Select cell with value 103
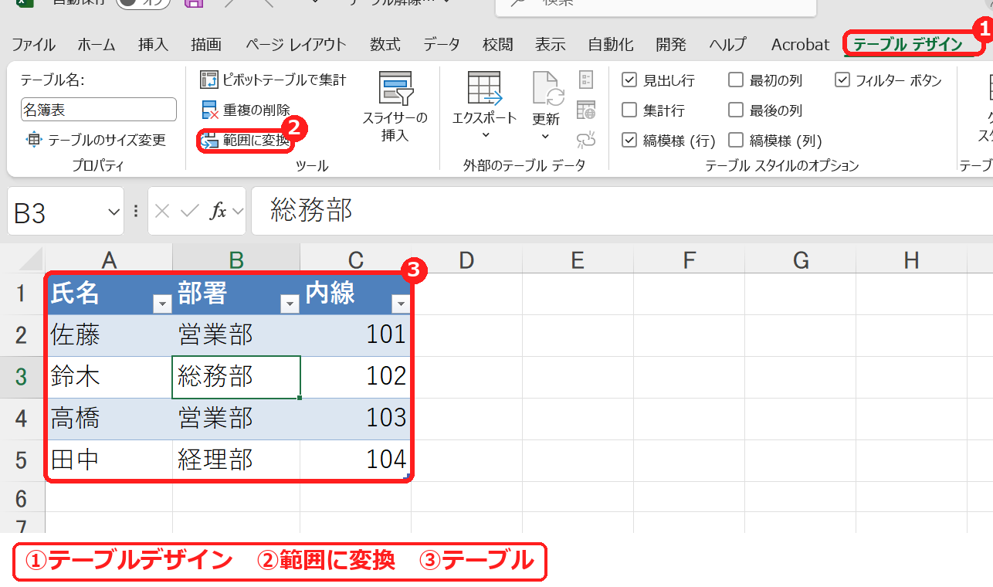993x587 pixels. (356, 419)
